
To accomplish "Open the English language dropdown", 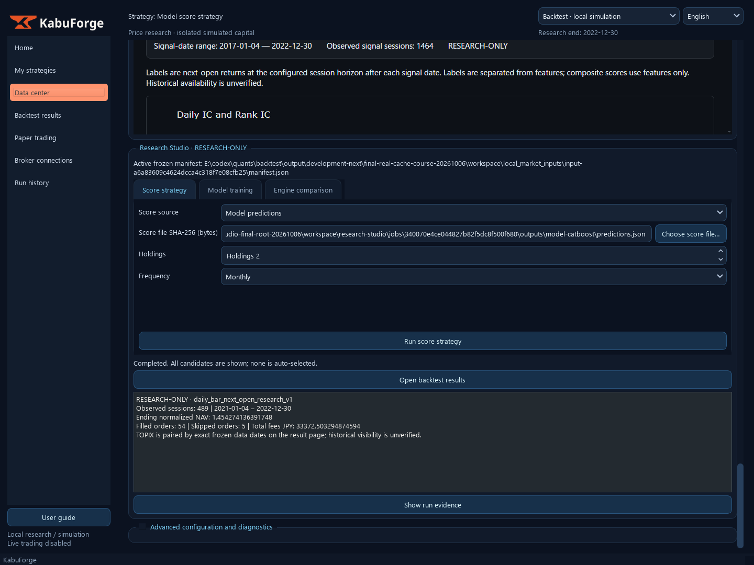I will click(x=713, y=16).
